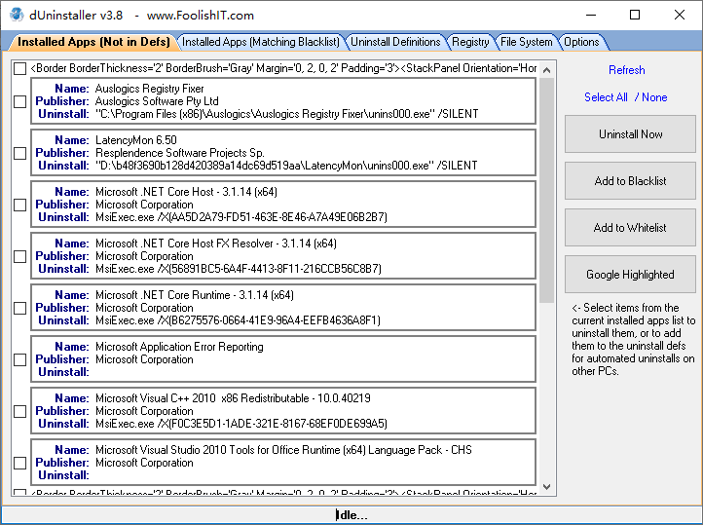Screen dimensions: 703x525
Task: Check the .NET Core Host FX Resolver box
Action: tap(19, 256)
